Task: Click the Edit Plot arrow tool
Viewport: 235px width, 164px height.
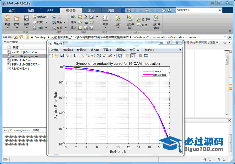Action: tap(75, 56)
